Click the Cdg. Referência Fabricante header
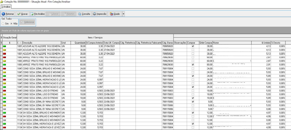 149,43
